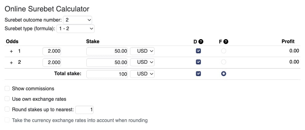Uncheck the D checkbox for outcome 2

tap(198, 62)
